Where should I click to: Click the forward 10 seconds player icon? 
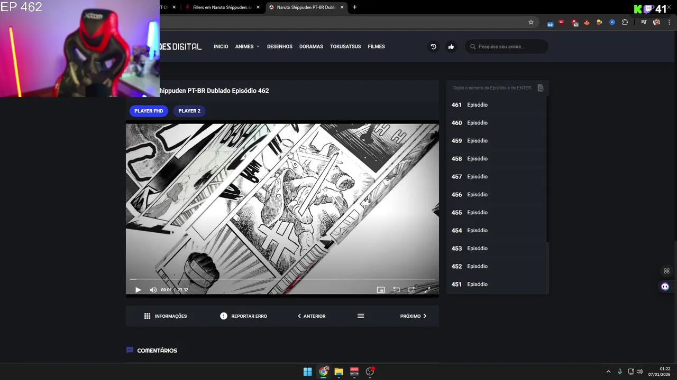pyautogui.click(x=411, y=290)
